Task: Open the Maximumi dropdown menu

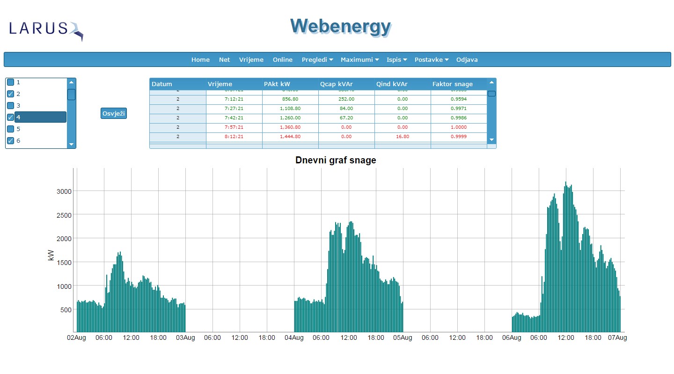Action: (x=359, y=60)
